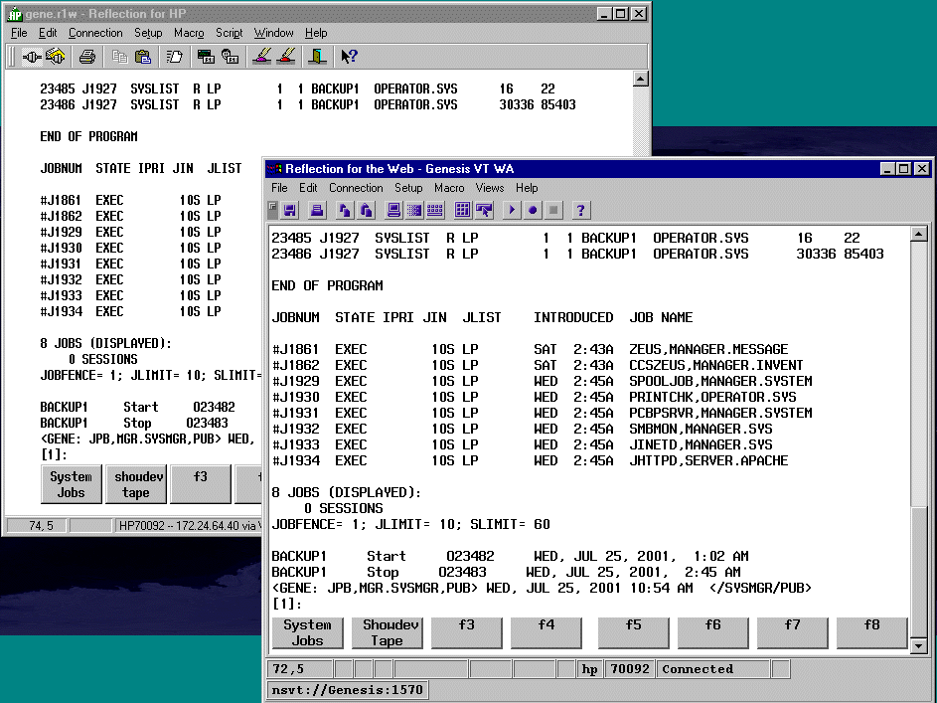The height and width of the screenshot is (703, 937).
Task: Click the keypad grid icon in Reflection for the Web
Action: tap(462, 210)
